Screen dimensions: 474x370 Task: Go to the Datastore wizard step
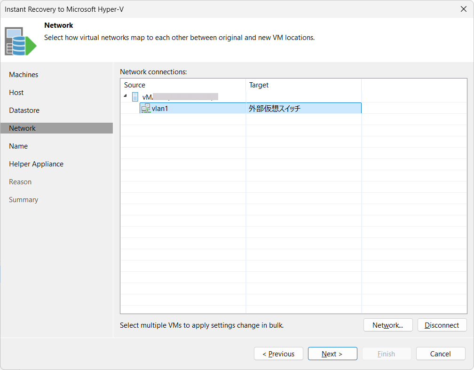[x=24, y=110]
